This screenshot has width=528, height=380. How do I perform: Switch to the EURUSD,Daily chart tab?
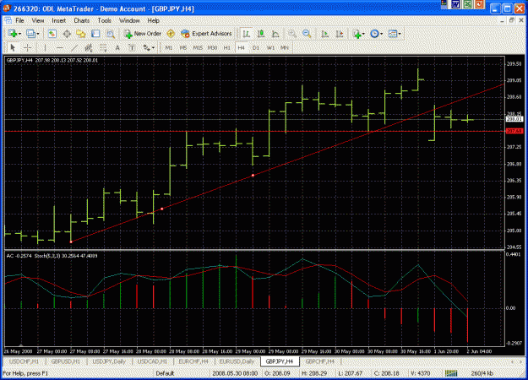(x=237, y=361)
